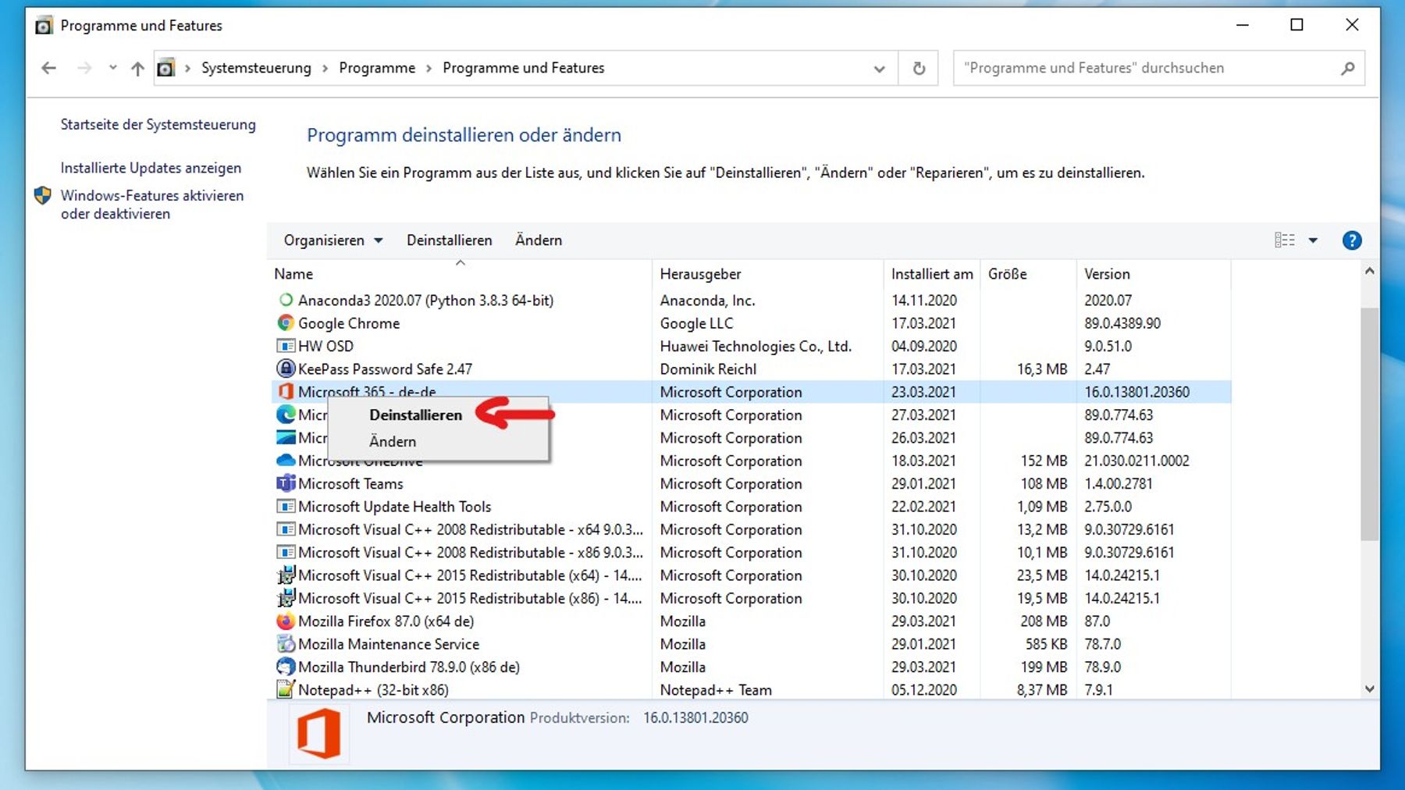Expand chevron after Programme breadcrumb
Screen dimensions: 1405x790
coord(429,69)
